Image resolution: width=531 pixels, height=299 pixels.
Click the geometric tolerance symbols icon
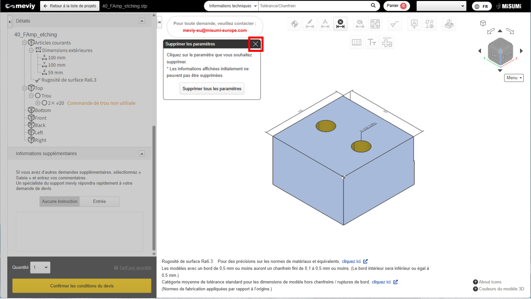pos(429,24)
